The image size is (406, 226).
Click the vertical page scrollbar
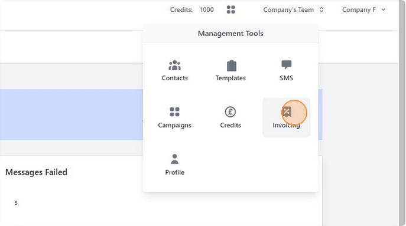tap(402, 113)
